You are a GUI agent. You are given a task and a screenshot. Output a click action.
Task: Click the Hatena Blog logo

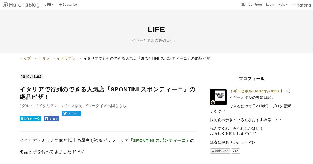click(x=21, y=5)
